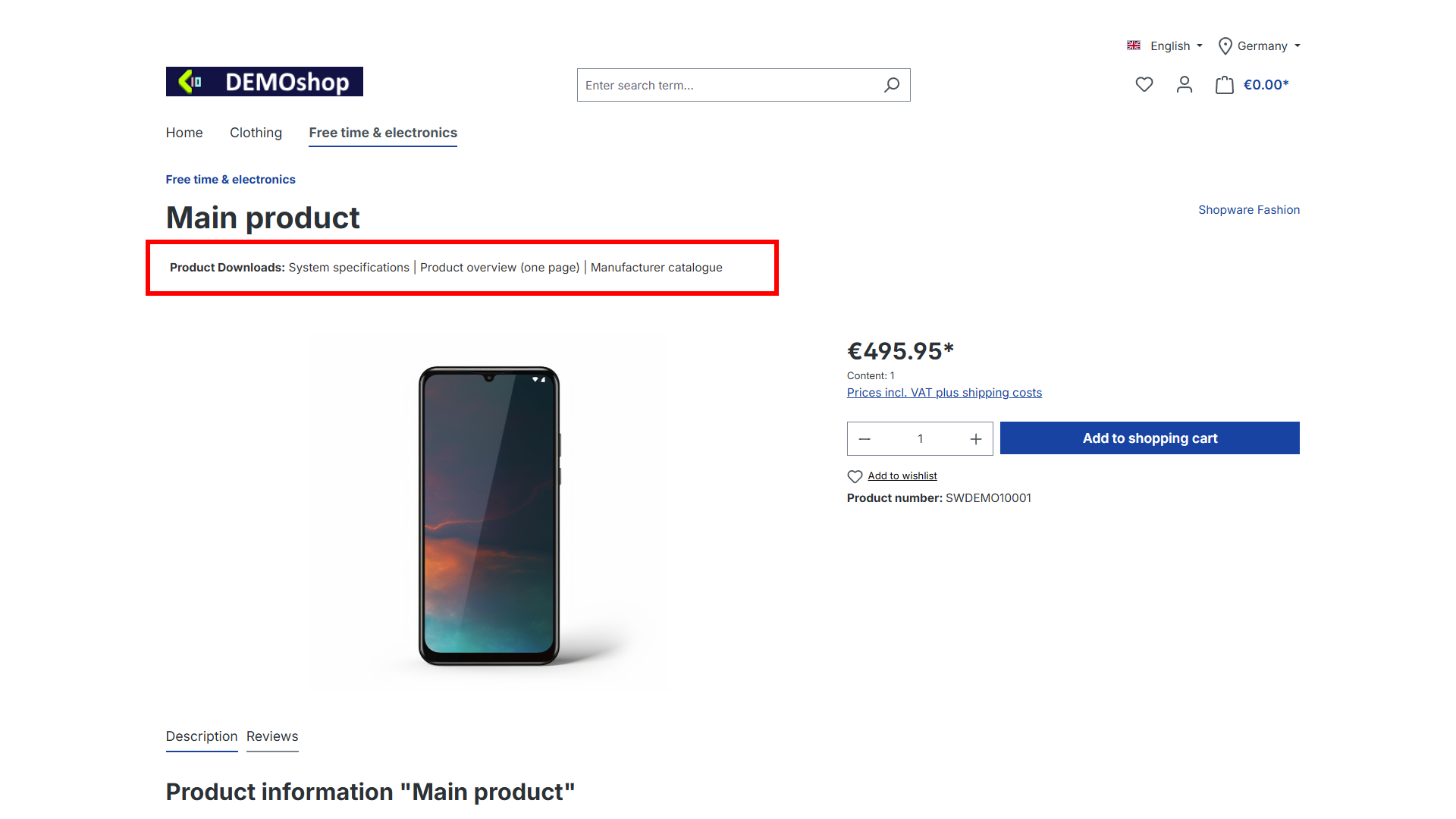Click the quantity minus stepper
This screenshot has height=819, width=1456.
[x=865, y=438]
